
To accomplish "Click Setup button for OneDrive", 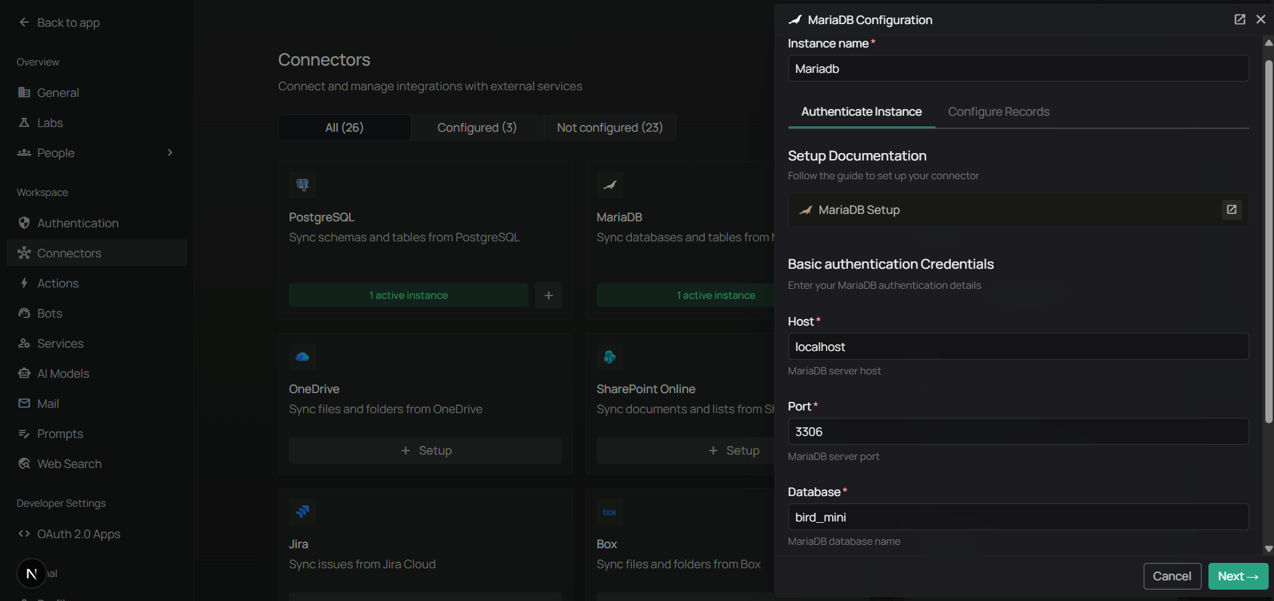I will click(x=425, y=451).
